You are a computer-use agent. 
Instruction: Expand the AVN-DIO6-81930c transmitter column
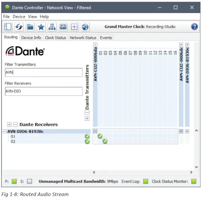pos(187,45)
